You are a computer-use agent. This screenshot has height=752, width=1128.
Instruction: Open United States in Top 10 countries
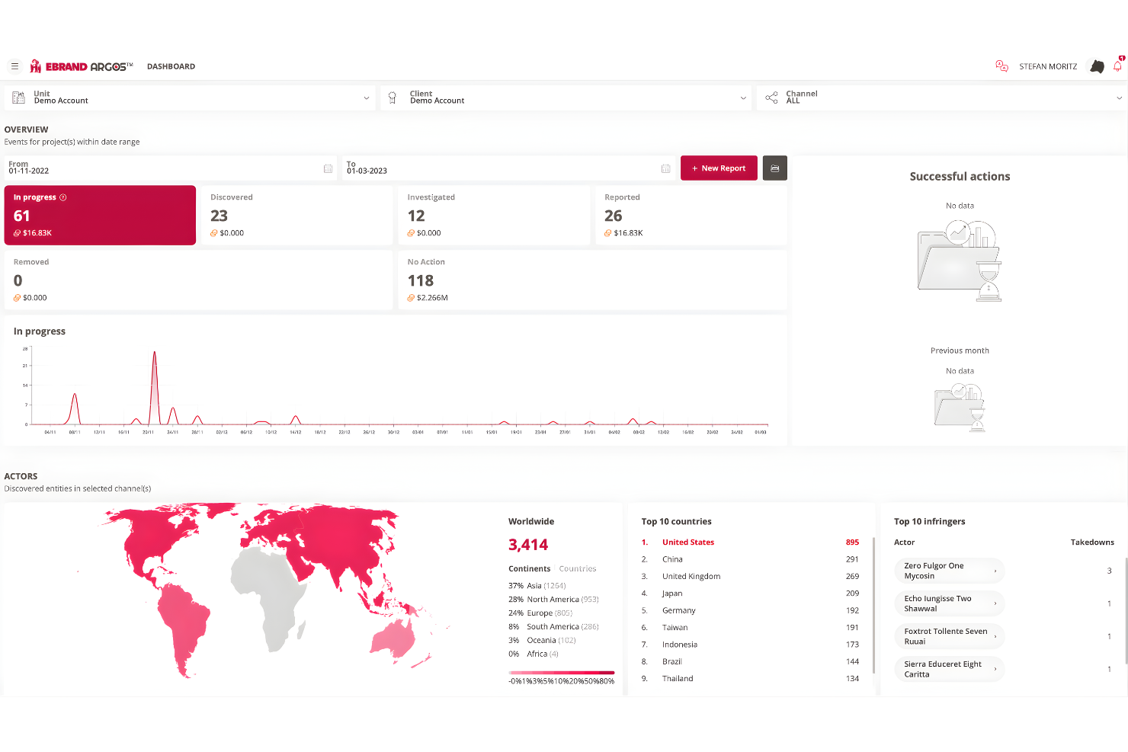point(687,542)
